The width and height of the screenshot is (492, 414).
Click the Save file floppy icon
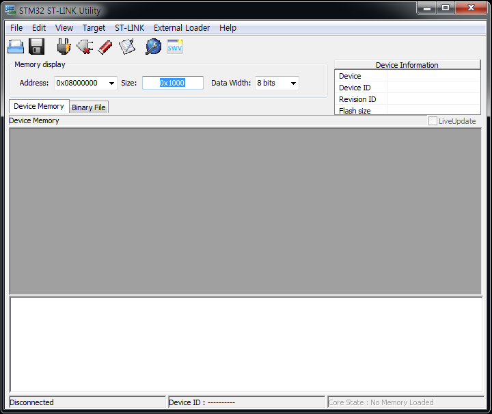[x=37, y=47]
